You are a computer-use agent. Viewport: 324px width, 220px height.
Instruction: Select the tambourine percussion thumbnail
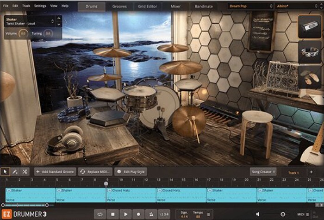pyautogui.click(x=310, y=52)
